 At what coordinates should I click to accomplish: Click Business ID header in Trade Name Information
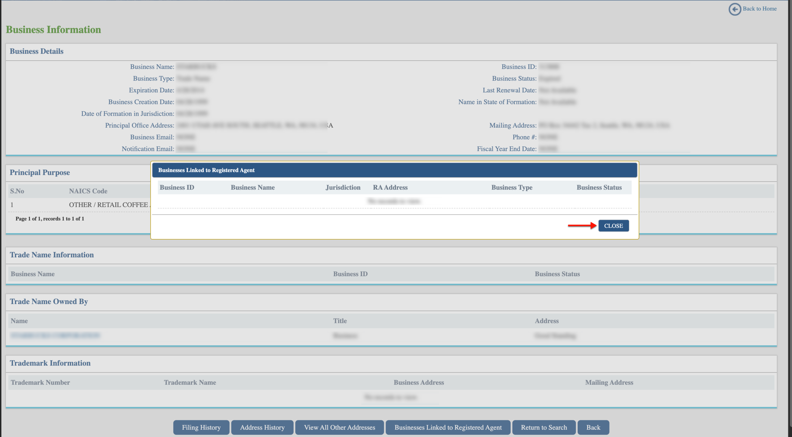click(x=350, y=274)
